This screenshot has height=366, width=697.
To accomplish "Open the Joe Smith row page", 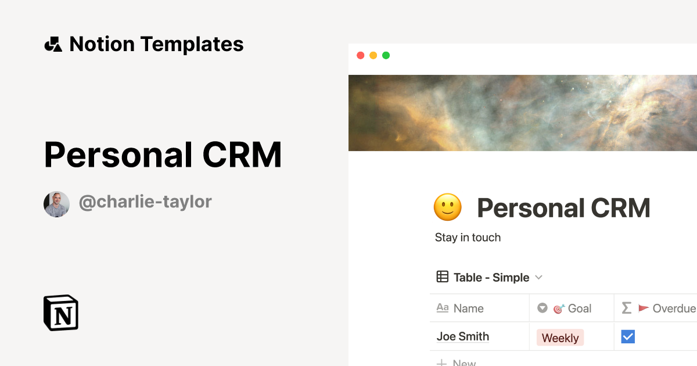I will 463,336.
